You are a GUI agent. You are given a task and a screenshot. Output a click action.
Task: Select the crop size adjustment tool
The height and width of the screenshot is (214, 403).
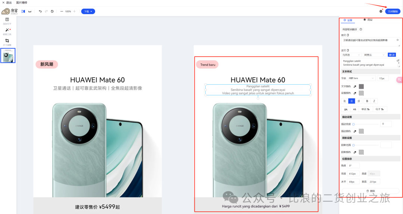pyautogui.click(x=7, y=42)
